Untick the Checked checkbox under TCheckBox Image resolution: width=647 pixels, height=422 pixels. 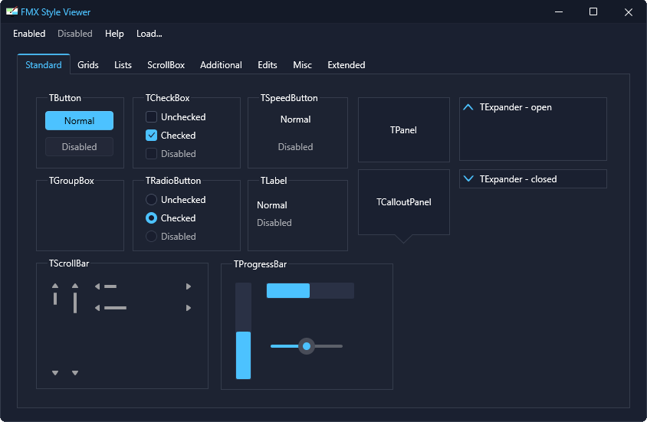(x=152, y=135)
